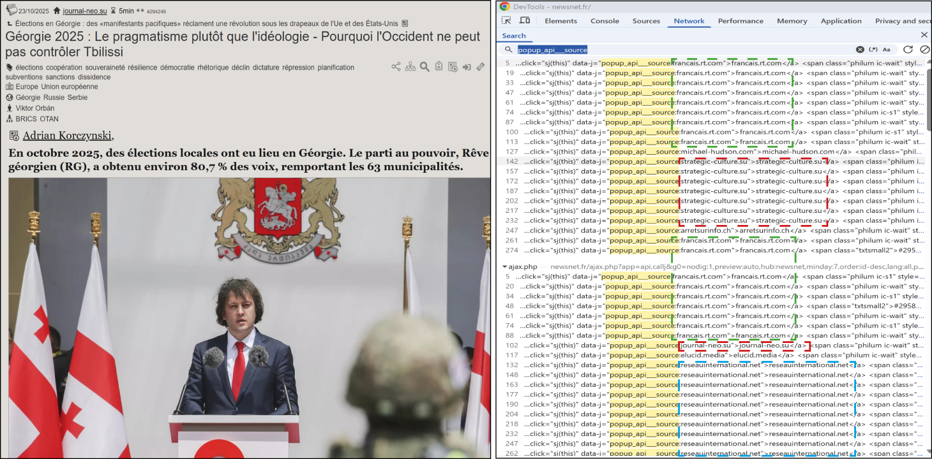
Task: Switch to the Console tab
Action: point(604,21)
